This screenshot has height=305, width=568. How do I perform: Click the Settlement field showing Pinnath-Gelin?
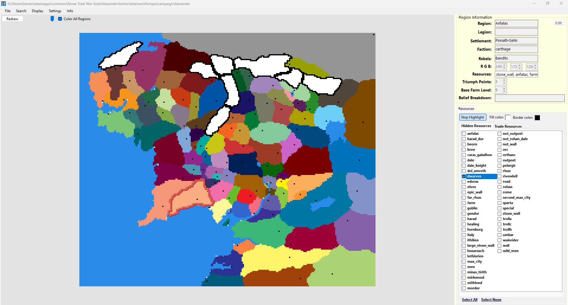(516, 41)
